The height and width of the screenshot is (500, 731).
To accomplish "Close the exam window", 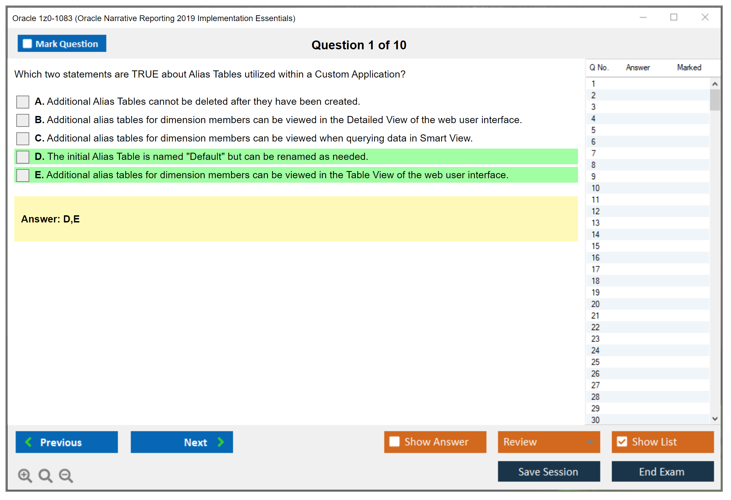I will point(705,17).
